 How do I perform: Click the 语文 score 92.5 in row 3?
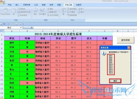pyautogui.click(x=89, y=43)
